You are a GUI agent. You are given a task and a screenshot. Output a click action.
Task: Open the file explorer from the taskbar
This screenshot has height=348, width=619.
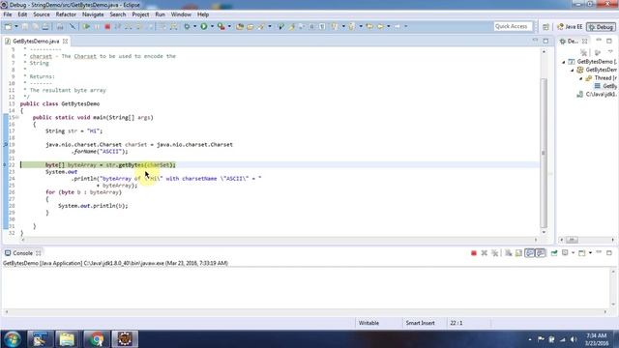click(x=67, y=339)
